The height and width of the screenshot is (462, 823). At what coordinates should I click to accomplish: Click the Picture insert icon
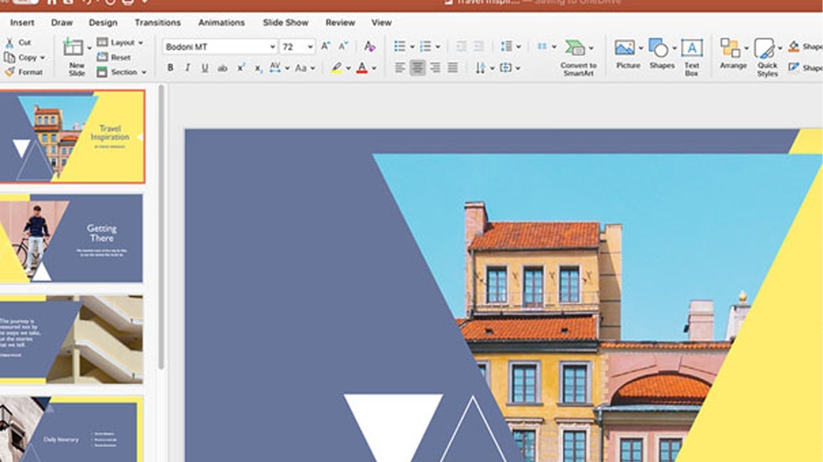pos(624,49)
